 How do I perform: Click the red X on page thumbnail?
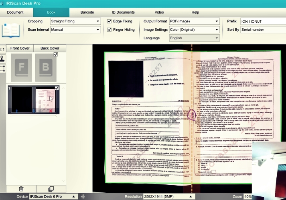pos(51,111)
